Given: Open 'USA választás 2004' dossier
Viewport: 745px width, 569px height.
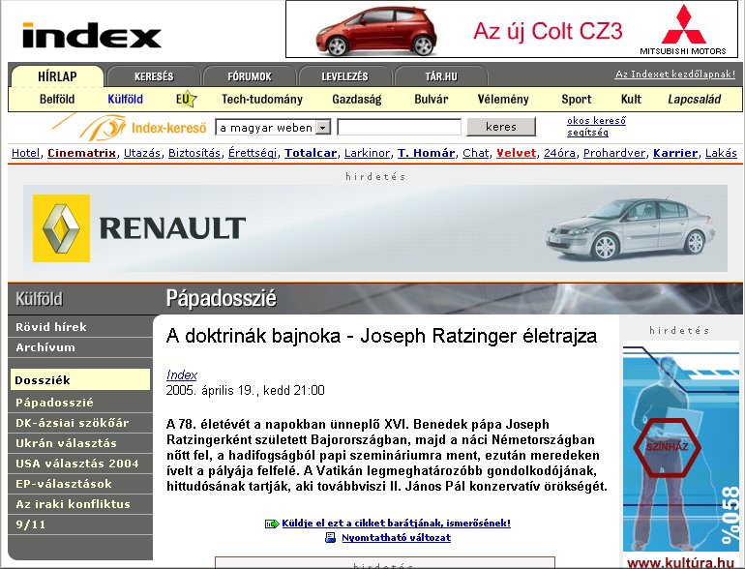Looking at the screenshot, I should [x=79, y=464].
